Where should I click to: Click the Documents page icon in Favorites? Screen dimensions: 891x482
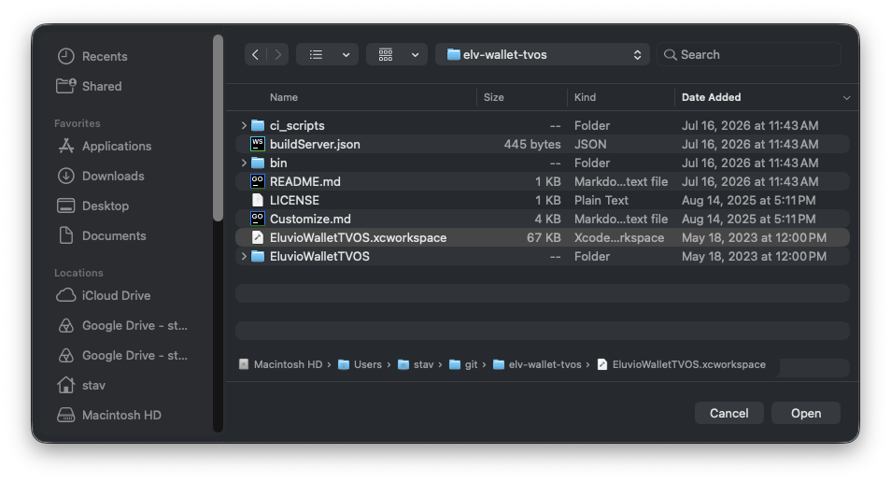[x=66, y=235]
